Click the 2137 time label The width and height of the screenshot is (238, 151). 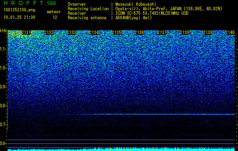[x=162, y=32]
